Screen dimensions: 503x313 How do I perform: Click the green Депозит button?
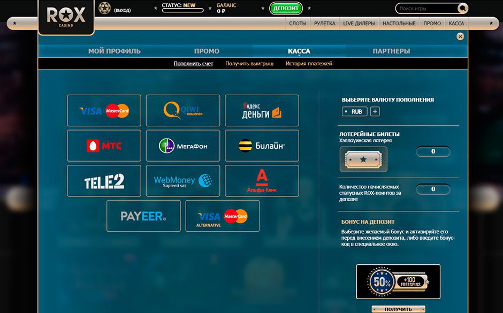(x=286, y=9)
